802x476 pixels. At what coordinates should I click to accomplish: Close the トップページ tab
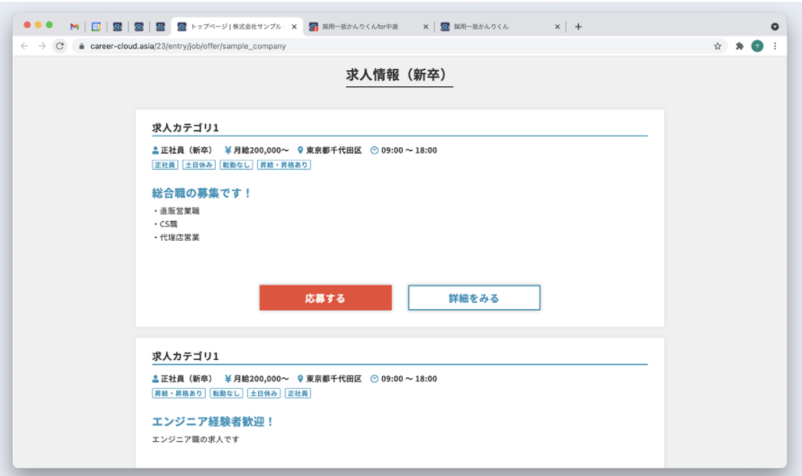pos(294,27)
